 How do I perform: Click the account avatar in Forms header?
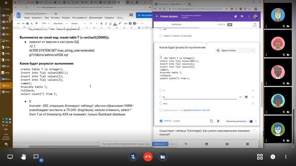(255, 17)
